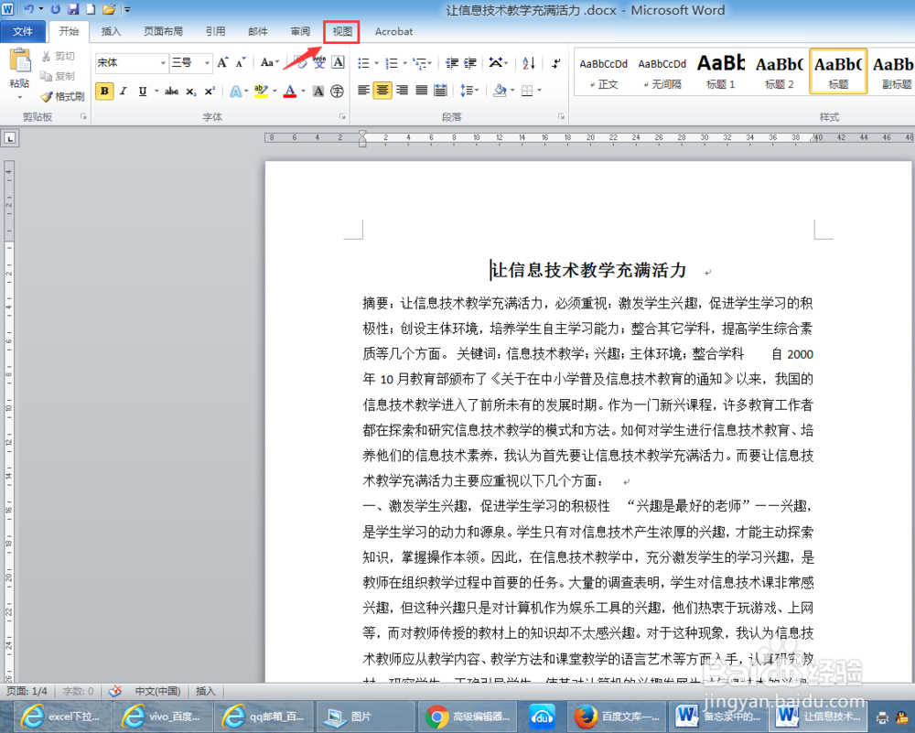Image resolution: width=915 pixels, height=733 pixels.
Task: Click the subscript icon
Action: [189, 91]
